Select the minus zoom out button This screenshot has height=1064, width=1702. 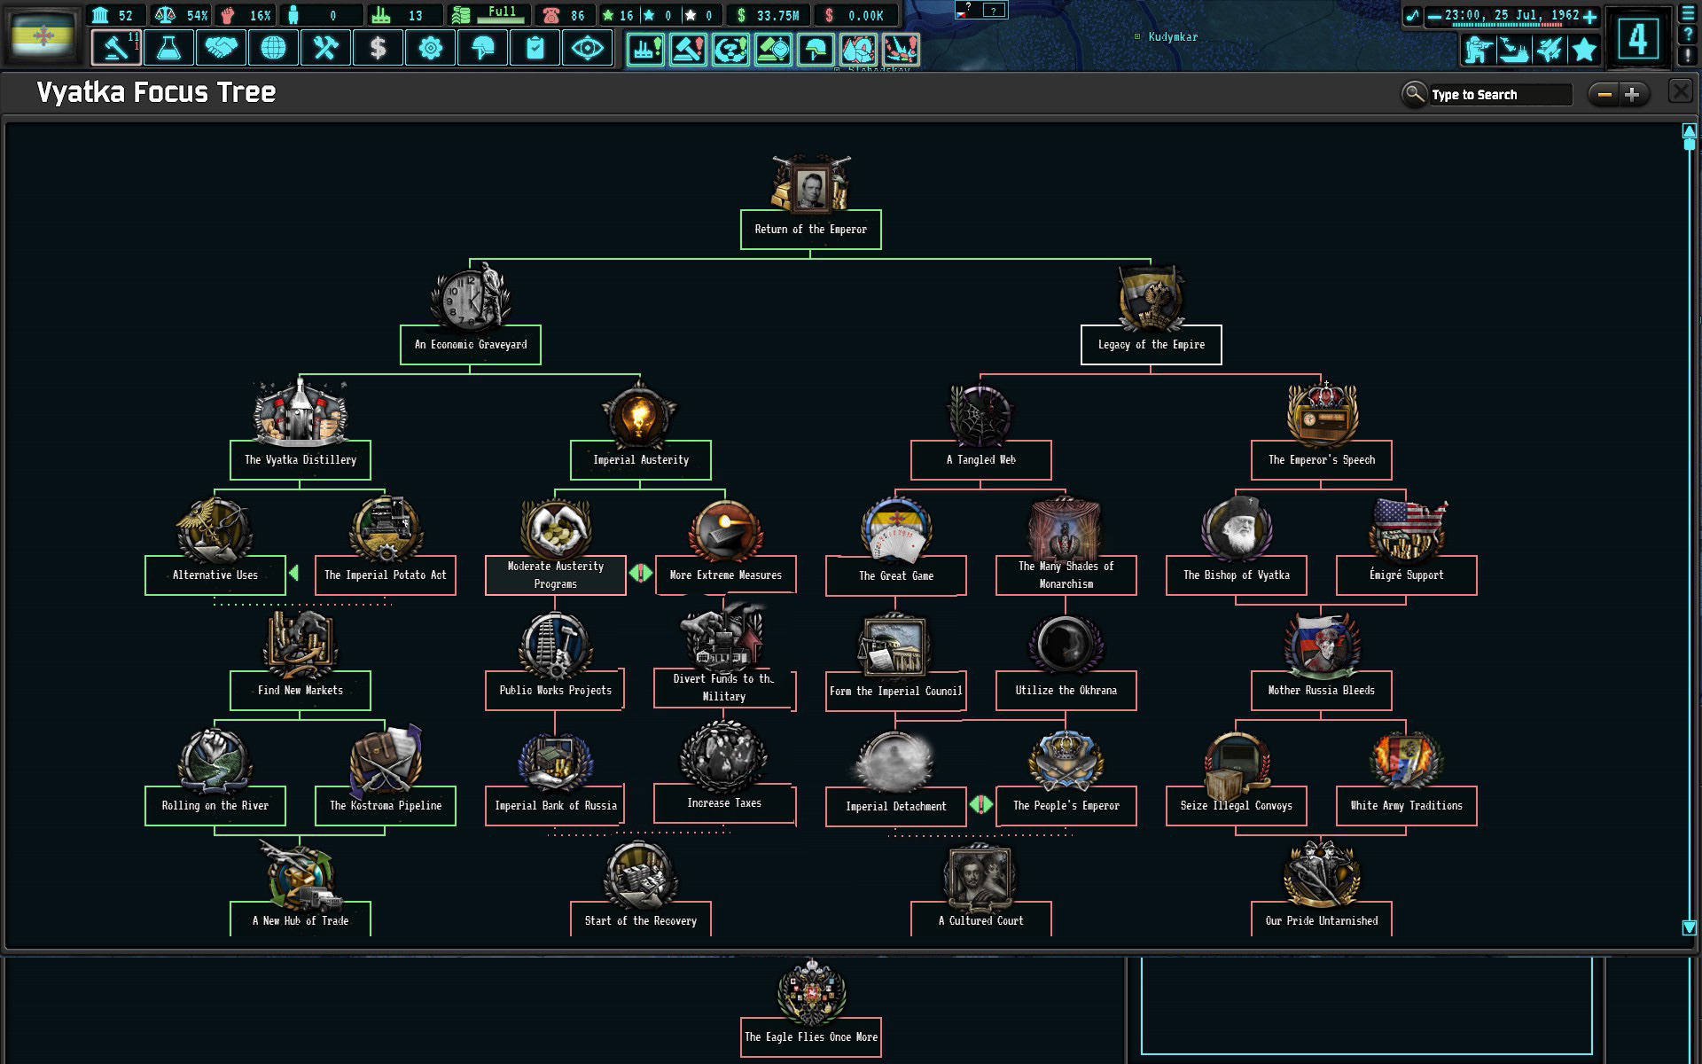click(1604, 93)
